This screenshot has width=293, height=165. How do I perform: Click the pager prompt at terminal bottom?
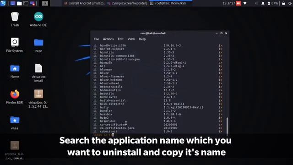[x=103, y=135]
